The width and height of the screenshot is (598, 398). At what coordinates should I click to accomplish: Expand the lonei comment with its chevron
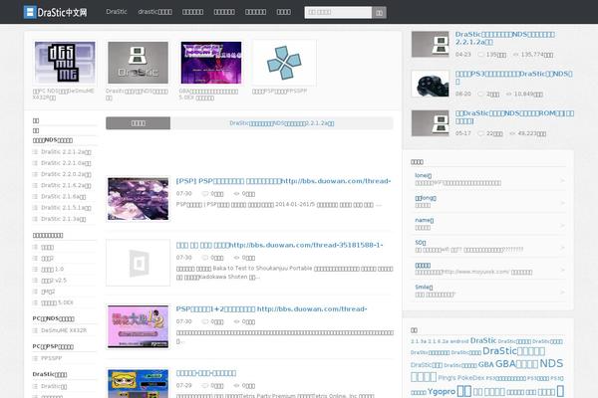coord(562,180)
